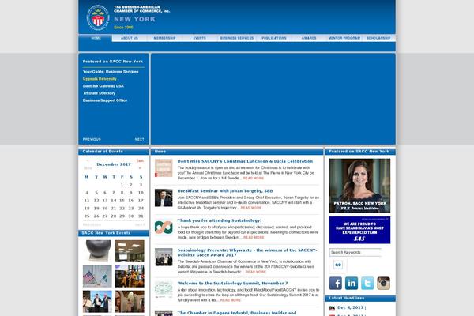Open the award handshake event photo
The width and height of the screenshot is (474, 316).
pyautogui.click(x=97, y=302)
